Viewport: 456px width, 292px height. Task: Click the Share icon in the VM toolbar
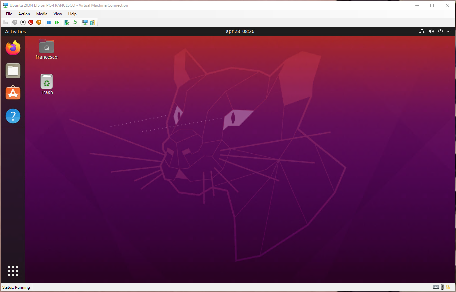(x=92, y=22)
